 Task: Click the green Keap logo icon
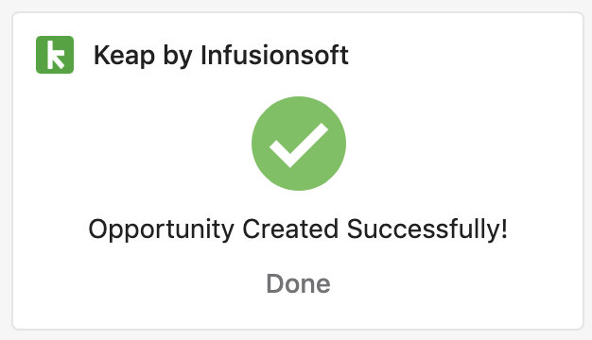55,55
